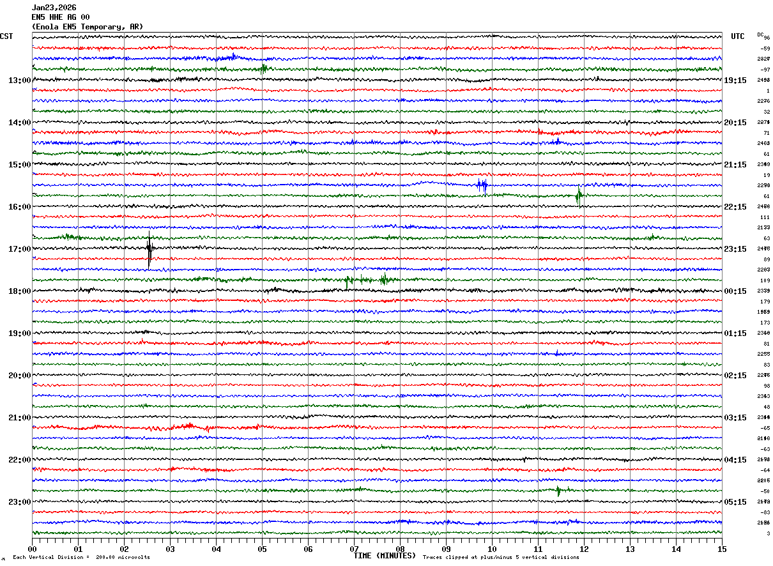Image resolution: width=773 pixels, height=566 pixels.
Task: Click the 05:15 UTC time label
Action: [735, 502]
